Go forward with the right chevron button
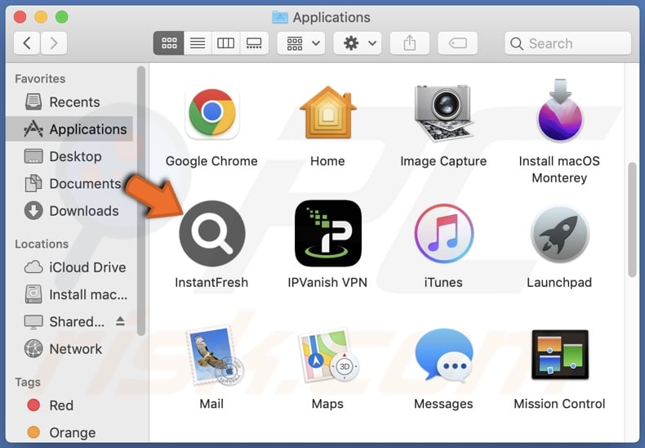The width and height of the screenshot is (645, 448). click(x=53, y=43)
